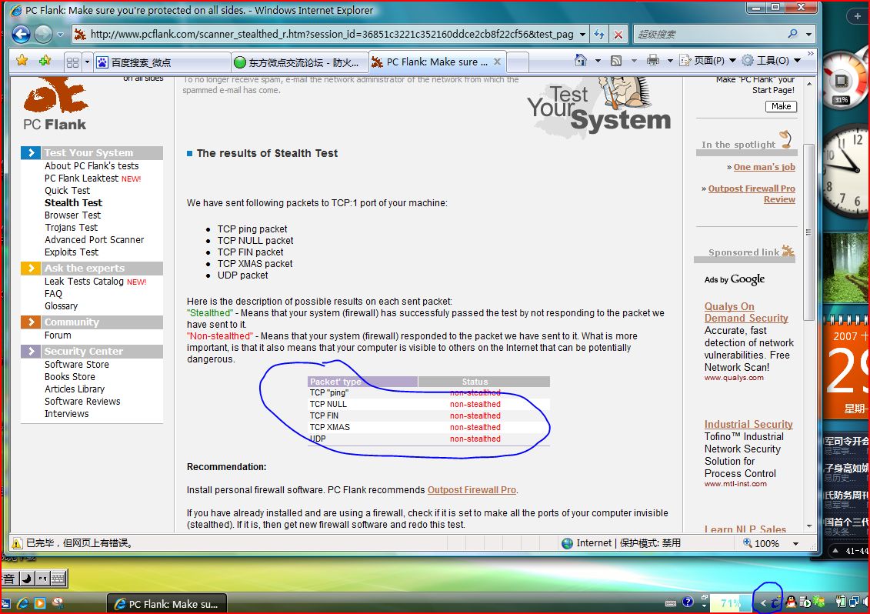Expand the address bar URL dropdown
The height and width of the screenshot is (614, 870).
[x=582, y=35]
